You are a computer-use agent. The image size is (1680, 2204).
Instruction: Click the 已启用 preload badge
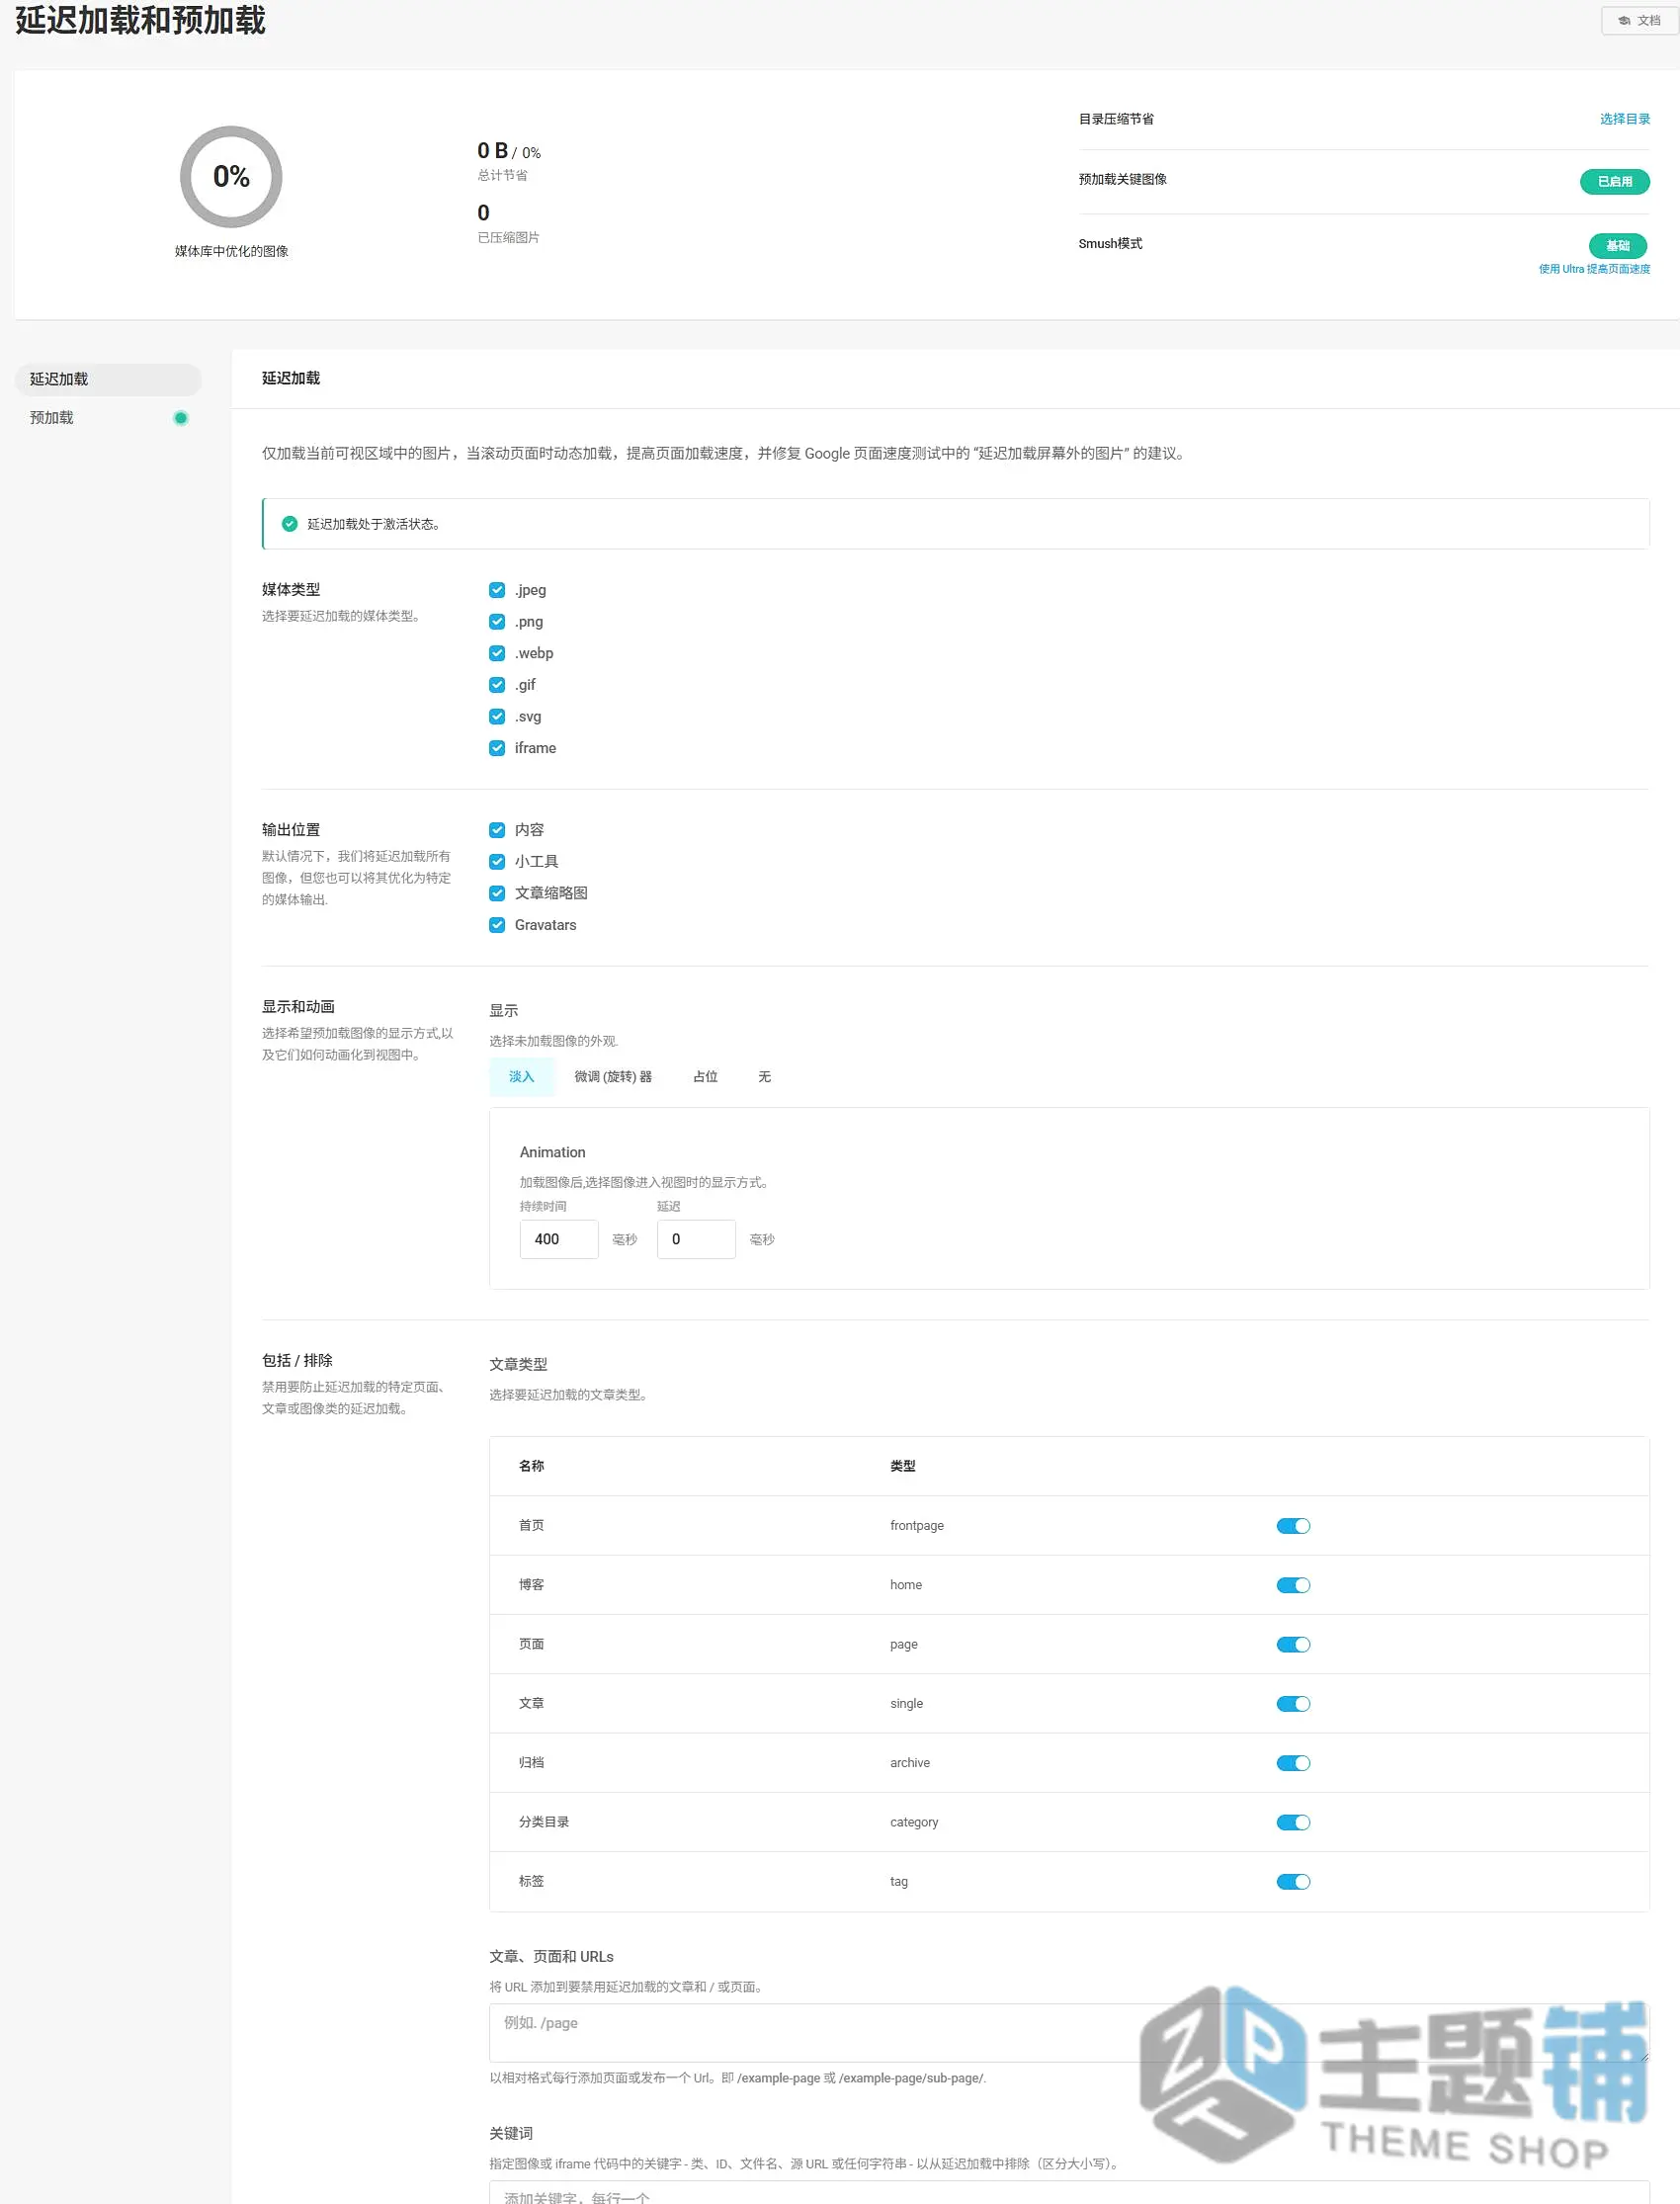1614,181
